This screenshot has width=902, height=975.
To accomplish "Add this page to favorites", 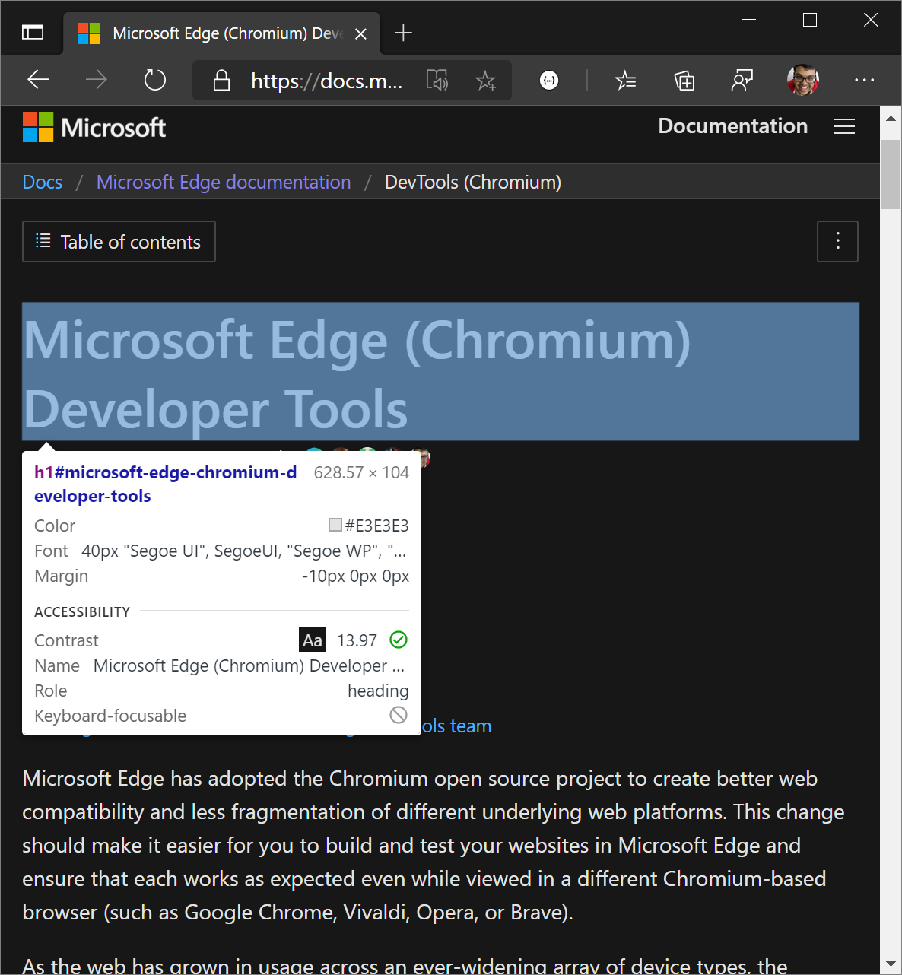I will pyautogui.click(x=485, y=80).
